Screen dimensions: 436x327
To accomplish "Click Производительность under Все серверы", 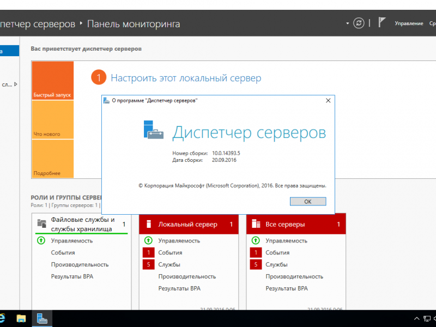I will [294, 277].
